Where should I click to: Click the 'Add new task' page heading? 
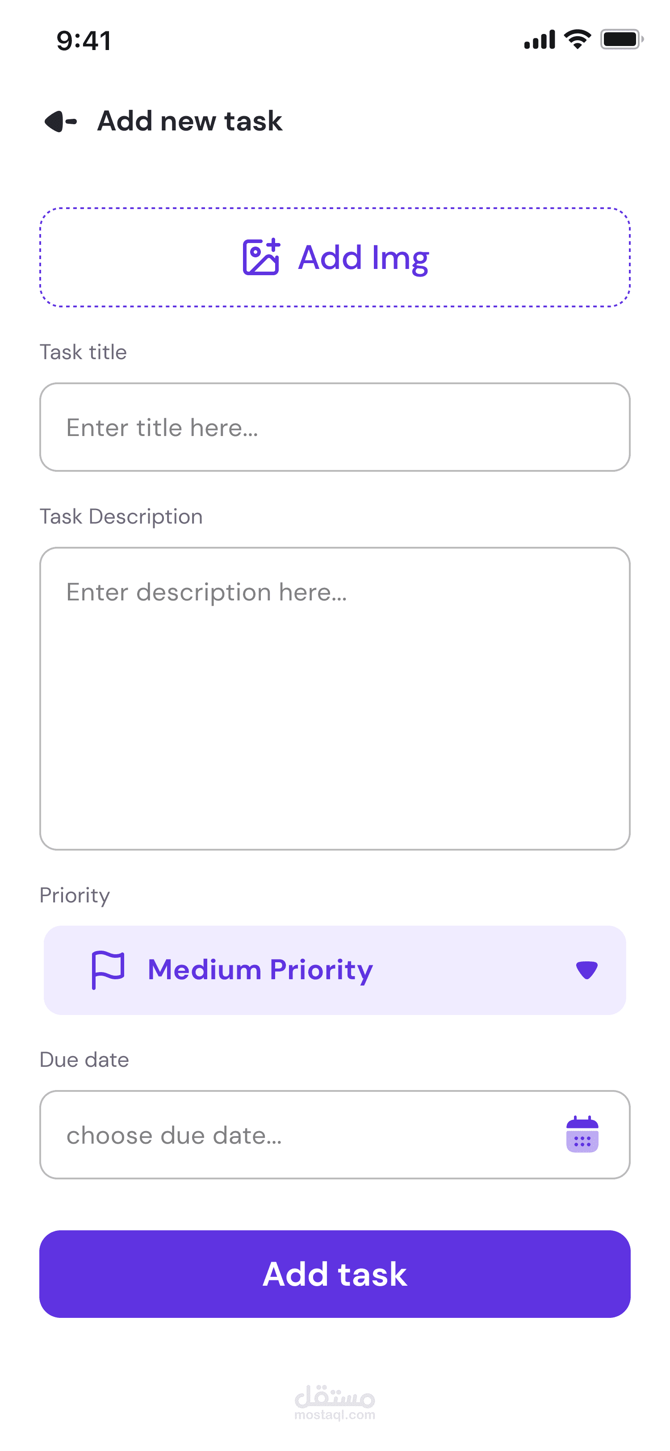pyautogui.click(x=190, y=121)
